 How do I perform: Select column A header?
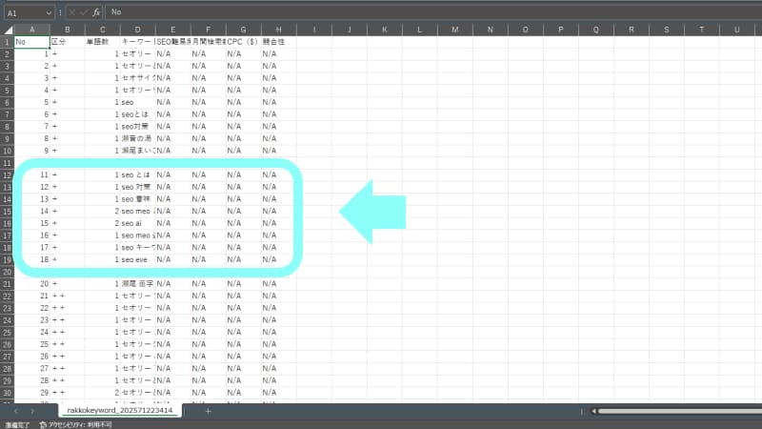(x=32, y=30)
